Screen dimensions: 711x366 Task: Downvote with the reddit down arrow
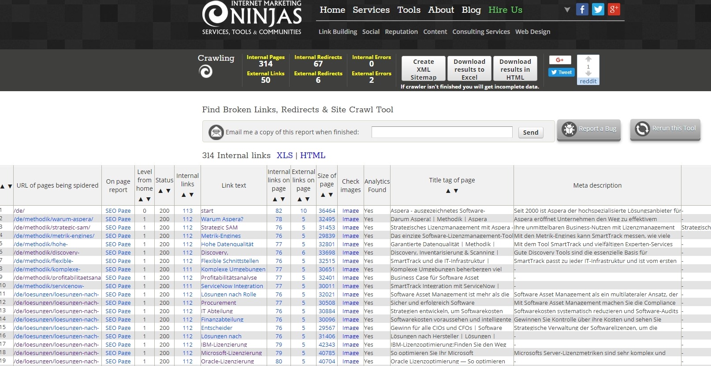pos(588,74)
